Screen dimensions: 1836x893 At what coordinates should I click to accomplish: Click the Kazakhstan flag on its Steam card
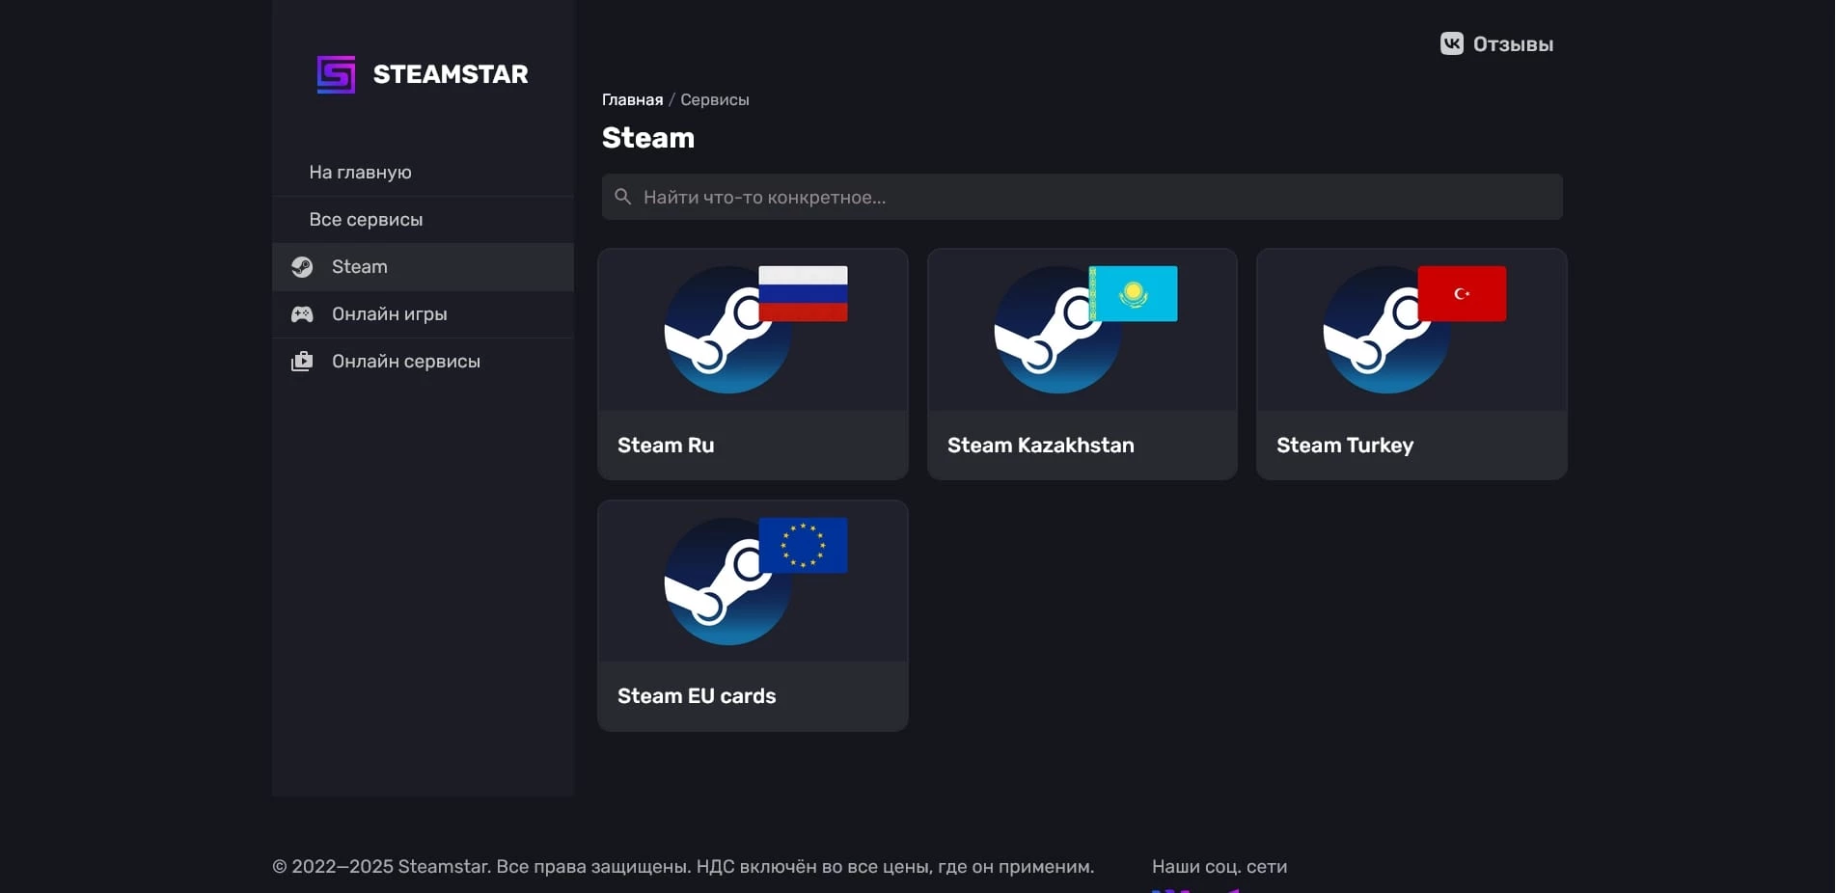coord(1132,293)
